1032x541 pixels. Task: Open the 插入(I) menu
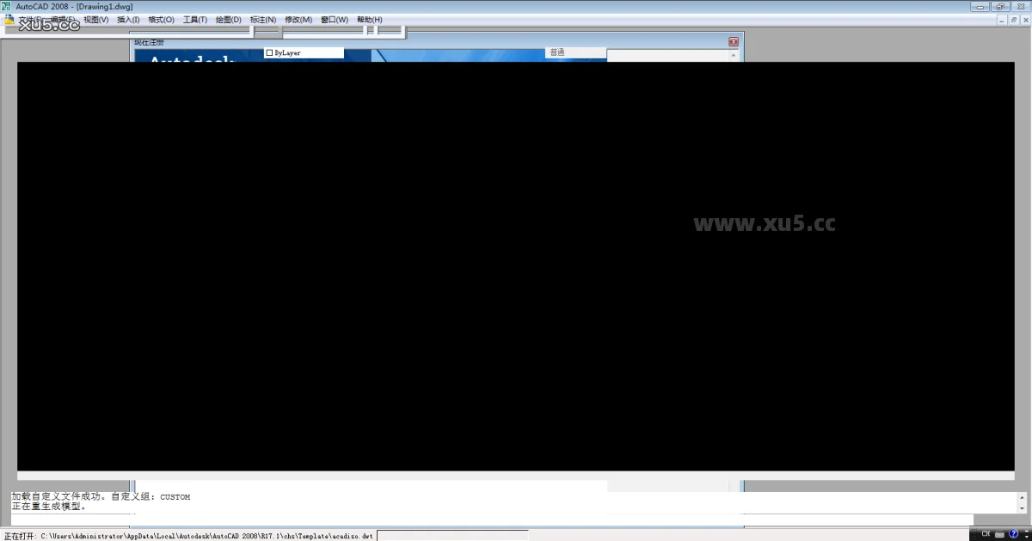[x=128, y=20]
